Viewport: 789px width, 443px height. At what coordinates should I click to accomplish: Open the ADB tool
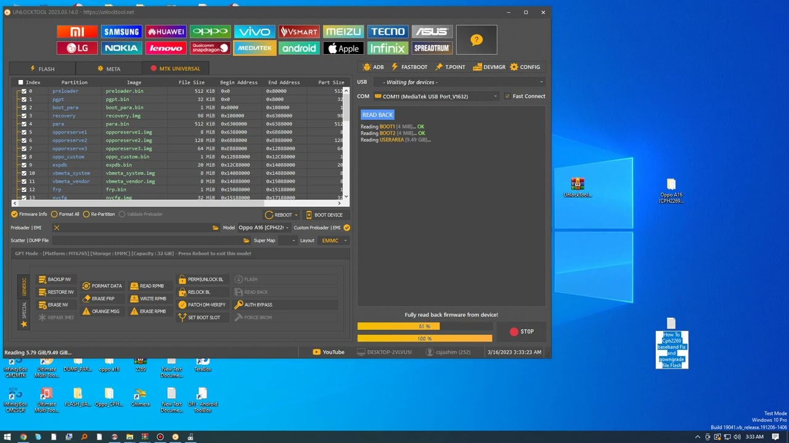point(374,67)
